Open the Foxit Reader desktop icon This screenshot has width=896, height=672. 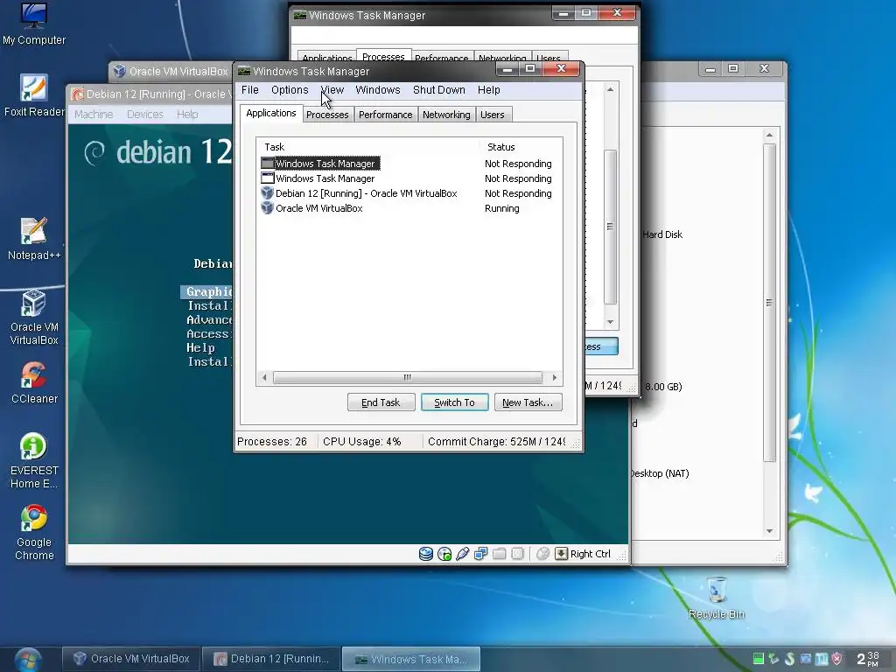tap(34, 95)
